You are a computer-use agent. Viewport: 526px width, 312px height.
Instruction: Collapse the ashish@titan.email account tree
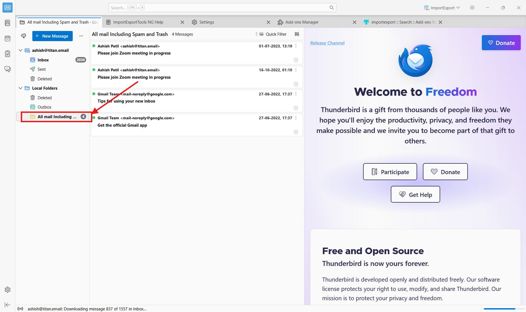pos(20,50)
